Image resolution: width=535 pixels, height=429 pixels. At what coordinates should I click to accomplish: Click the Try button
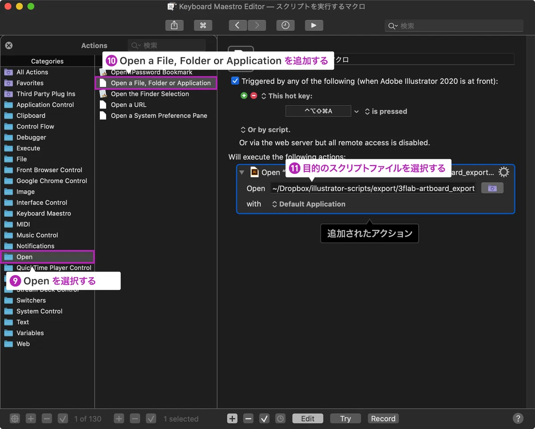click(346, 419)
